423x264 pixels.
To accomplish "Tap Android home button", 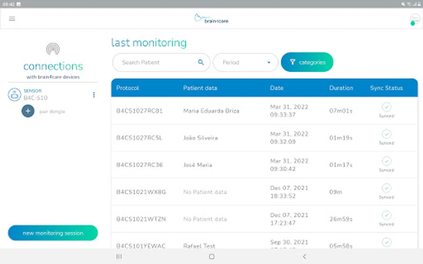I will [x=211, y=257].
